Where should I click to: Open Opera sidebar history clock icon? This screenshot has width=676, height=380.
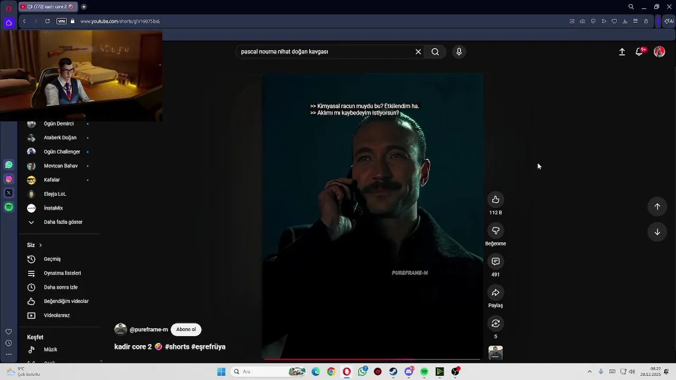tap(8, 343)
